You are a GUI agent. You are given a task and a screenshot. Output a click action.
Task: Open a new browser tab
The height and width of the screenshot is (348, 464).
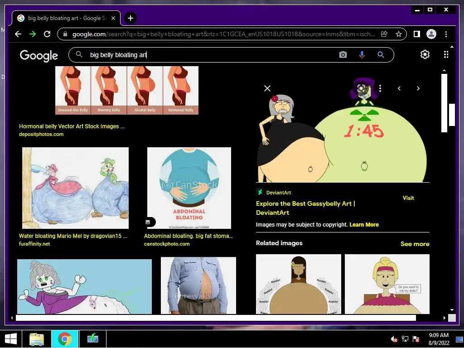click(x=130, y=18)
